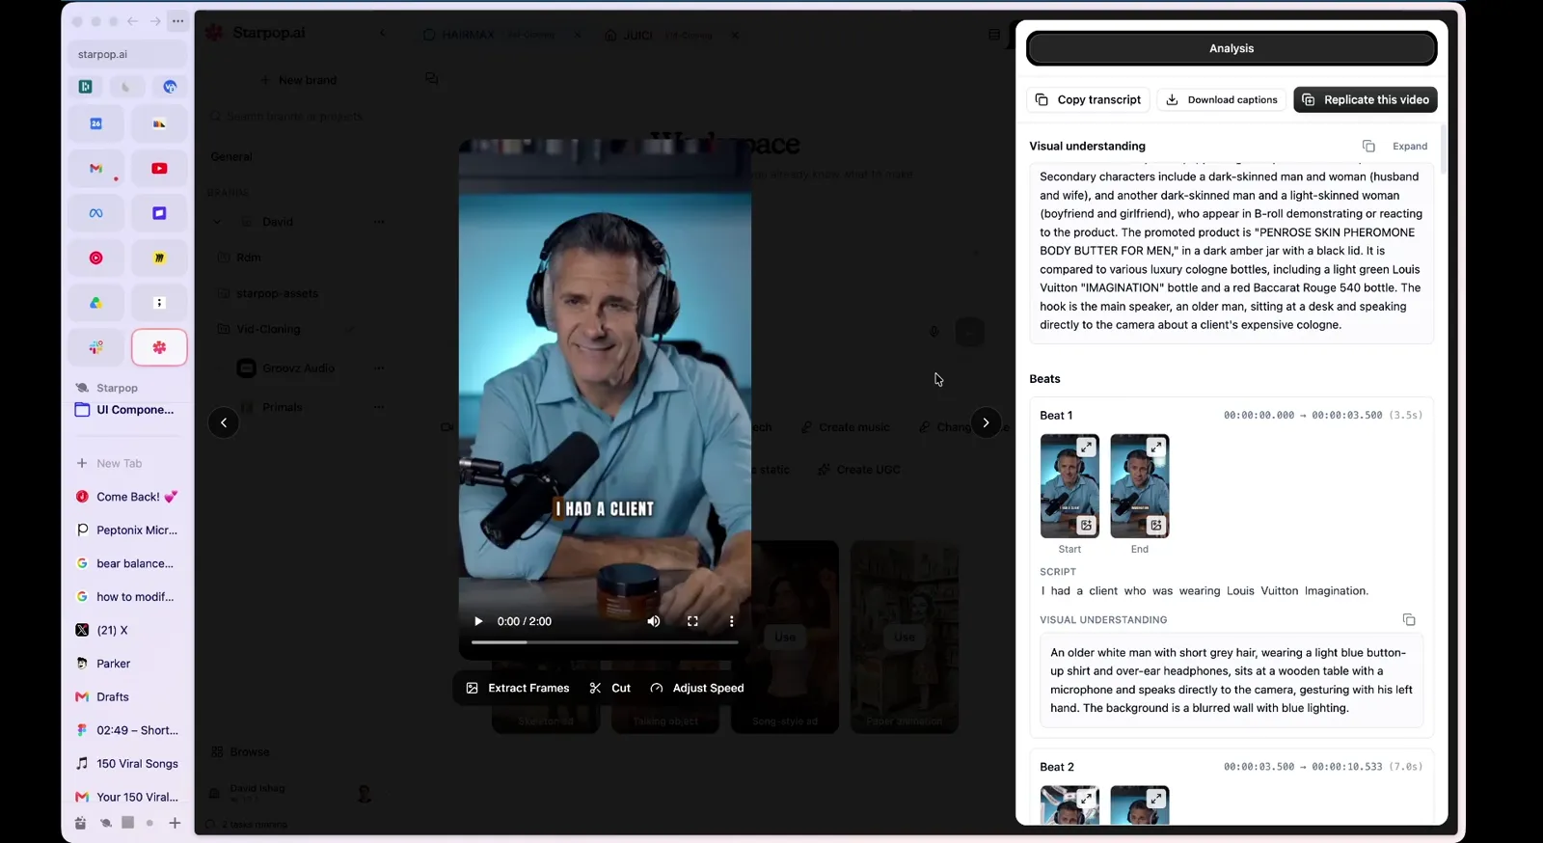The width and height of the screenshot is (1543, 843).
Task: Click image-edit icon on Beat 1 End frame
Action: coord(1155,525)
